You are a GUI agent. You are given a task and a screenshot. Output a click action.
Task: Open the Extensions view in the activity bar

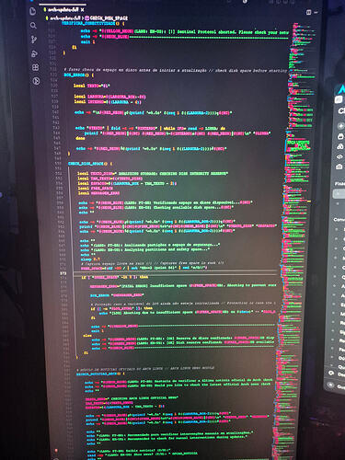point(36,67)
